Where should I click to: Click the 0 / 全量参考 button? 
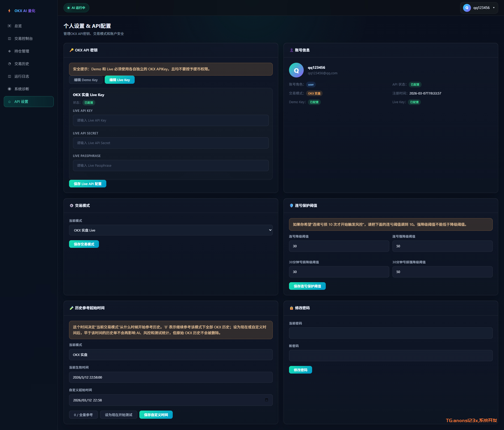coord(83,415)
